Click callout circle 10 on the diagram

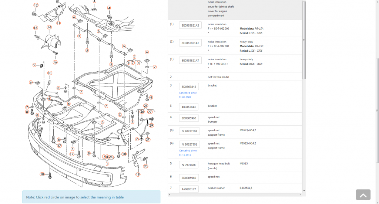click(x=50, y=73)
